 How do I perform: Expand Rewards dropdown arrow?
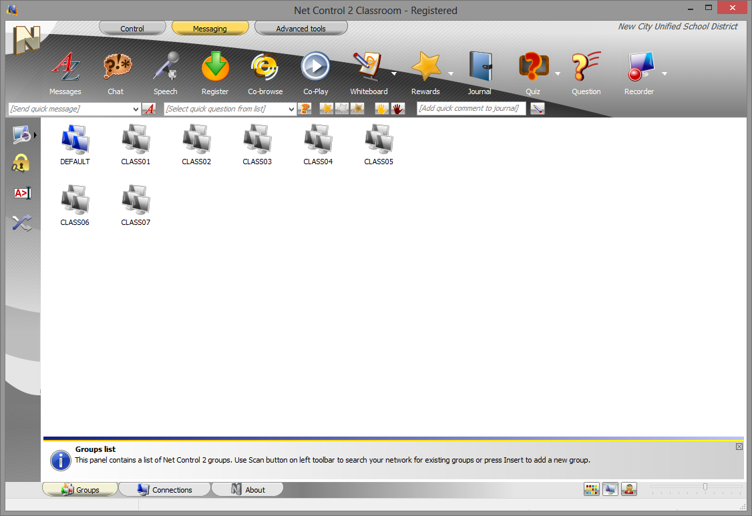(x=451, y=74)
